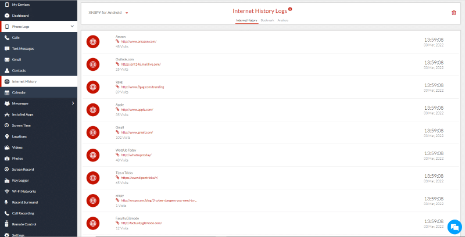The image size is (465, 237).
Task: Click Wi-Fi Networks icon
Action: pyautogui.click(x=7, y=191)
